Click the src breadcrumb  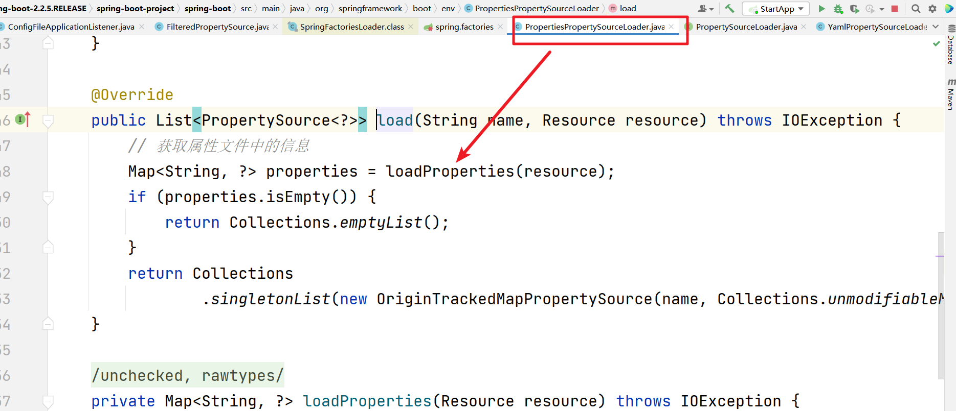(x=246, y=8)
